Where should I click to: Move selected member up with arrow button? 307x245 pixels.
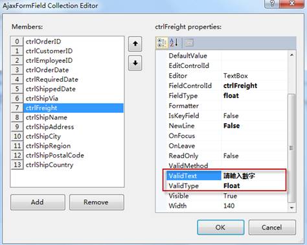pos(135,44)
